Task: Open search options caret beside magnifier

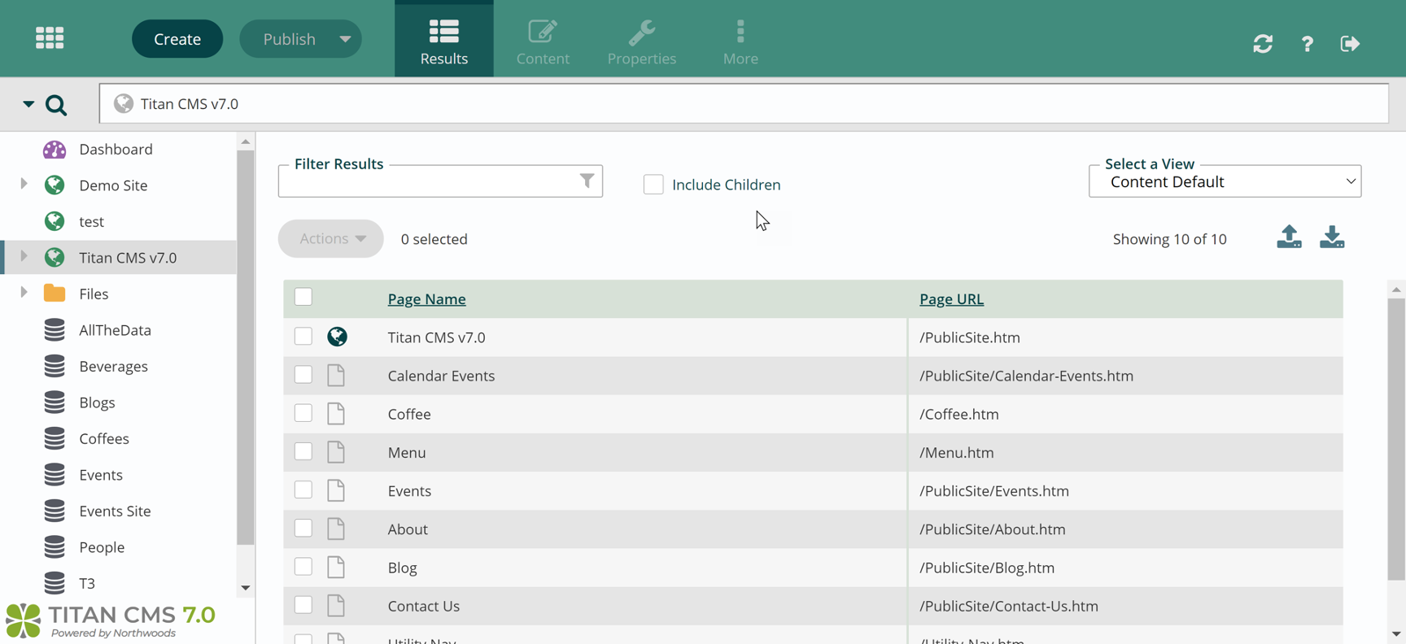Action: (x=28, y=104)
